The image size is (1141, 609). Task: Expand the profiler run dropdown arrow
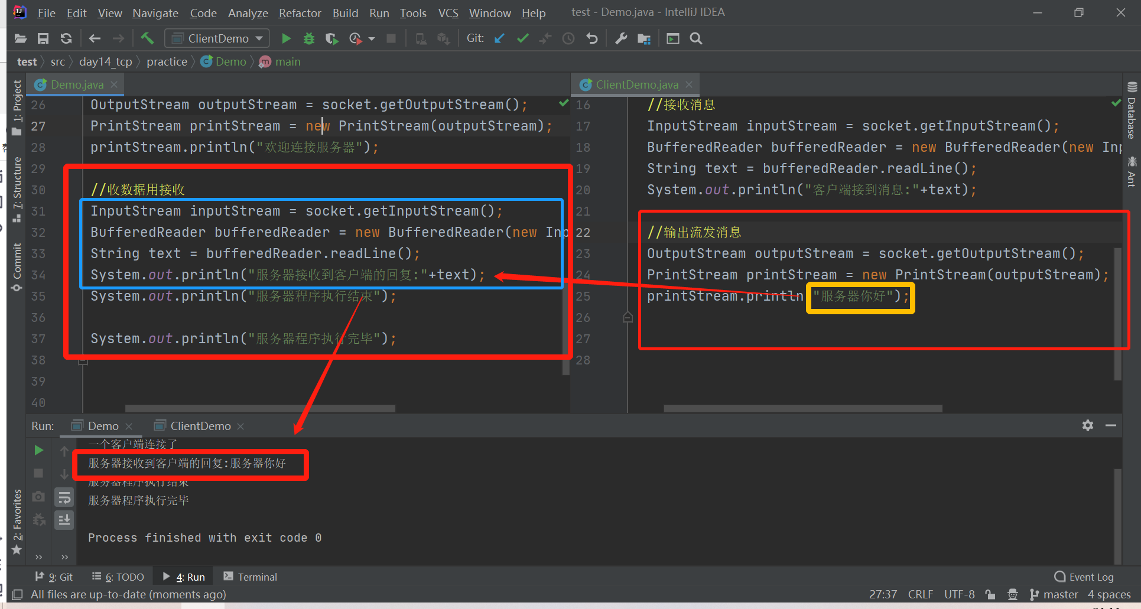pos(372,38)
